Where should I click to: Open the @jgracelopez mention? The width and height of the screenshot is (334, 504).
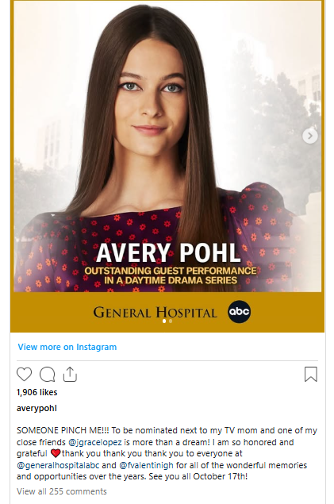(x=95, y=442)
